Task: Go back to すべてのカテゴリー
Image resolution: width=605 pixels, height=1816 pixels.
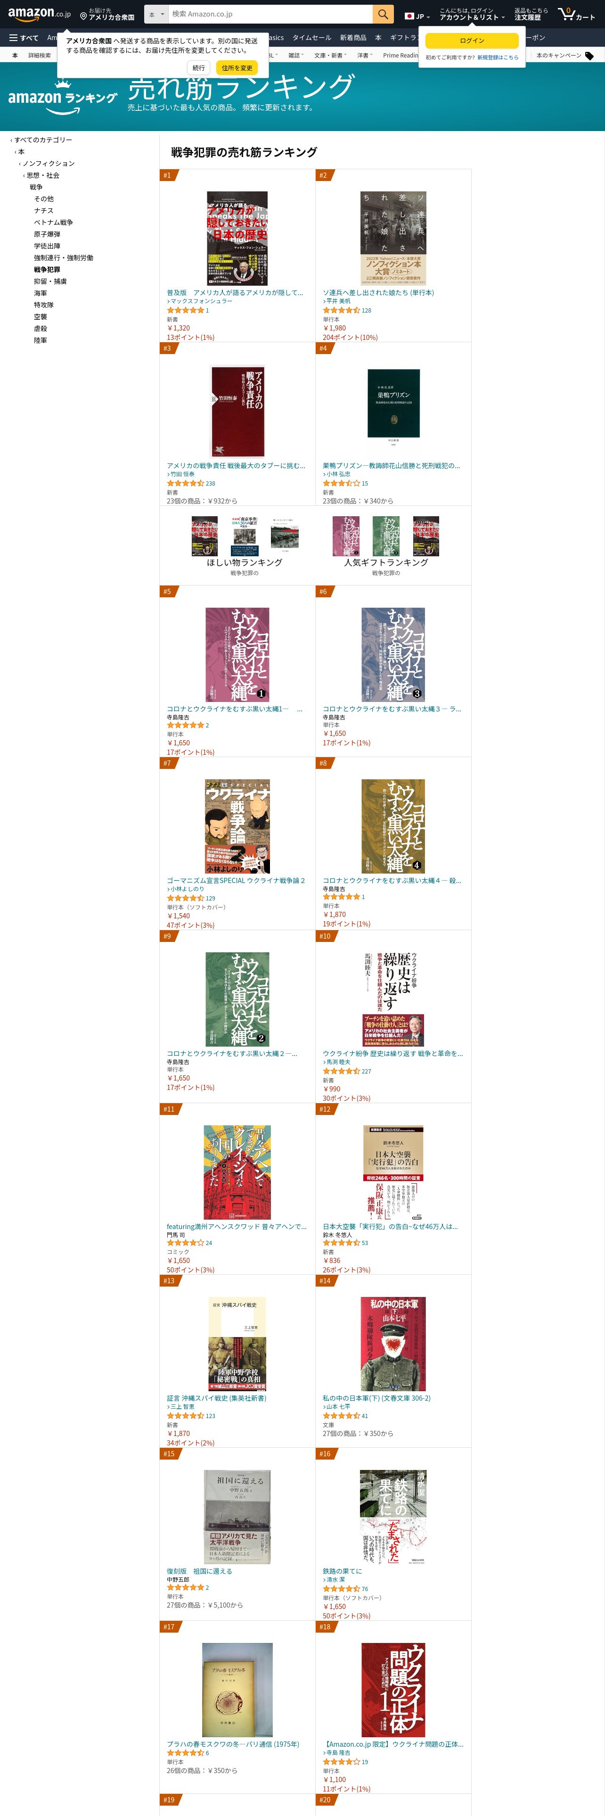Action: pos(43,140)
